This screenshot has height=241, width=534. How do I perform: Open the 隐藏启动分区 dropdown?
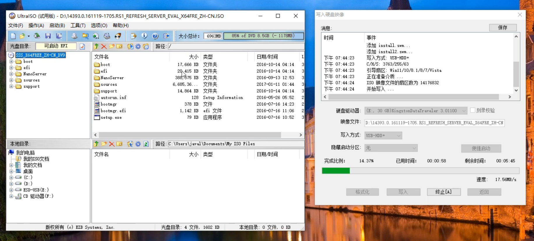coord(414,148)
